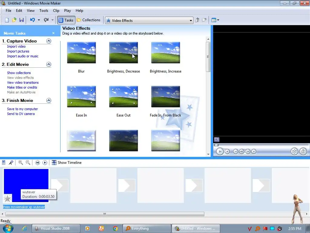
Task: Click the preview Stop button
Action: pyautogui.click(x=227, y=152)
